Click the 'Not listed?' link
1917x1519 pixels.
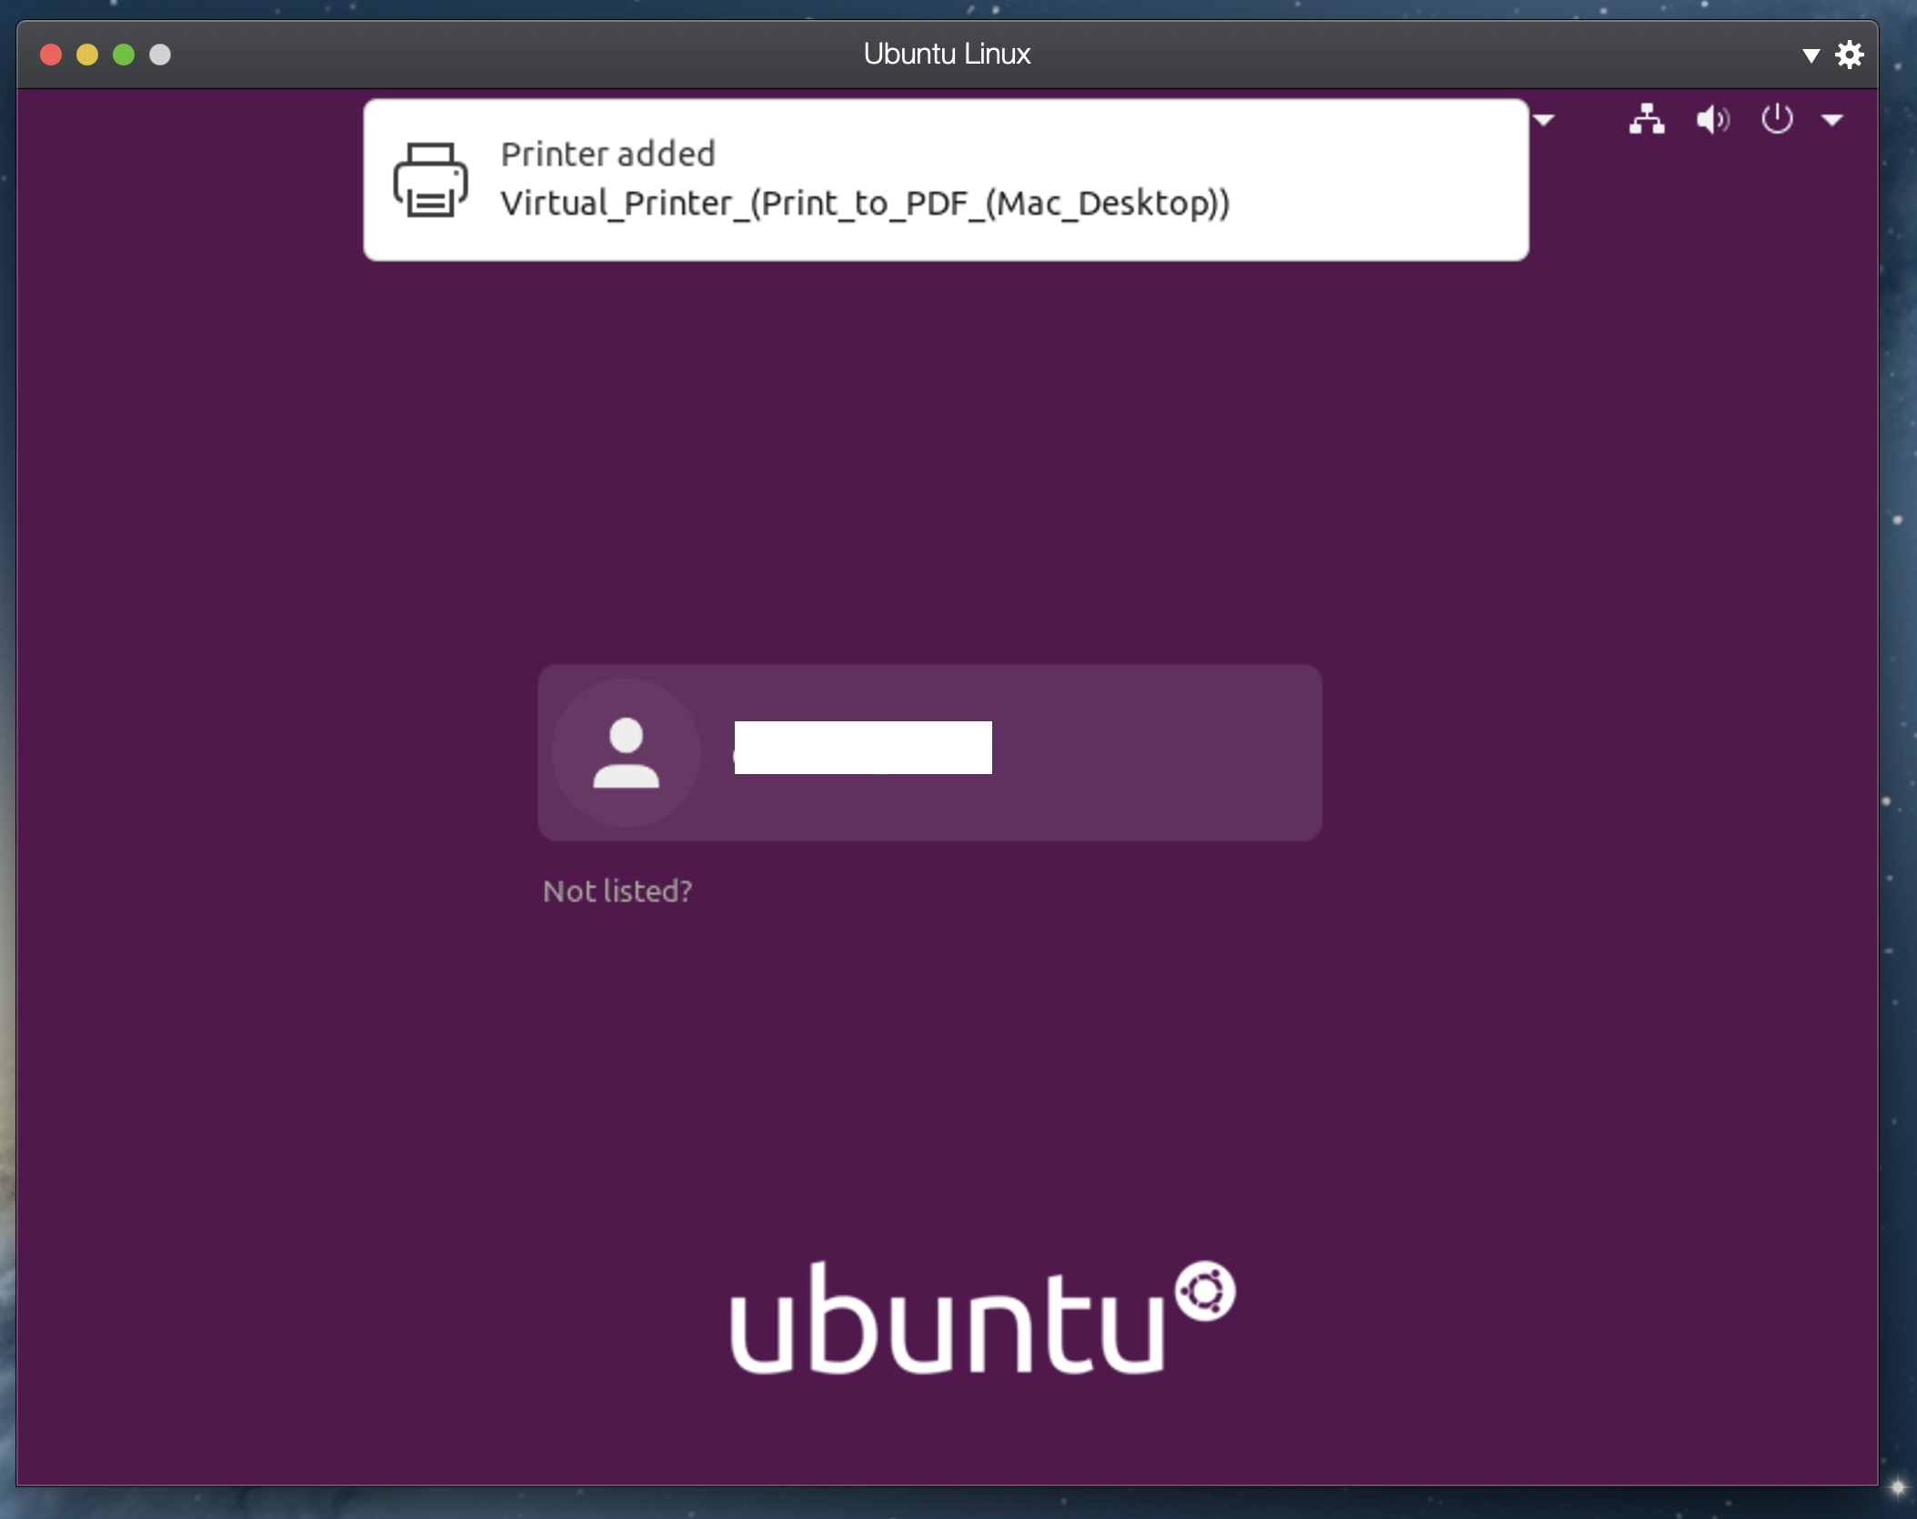point(617,890)
